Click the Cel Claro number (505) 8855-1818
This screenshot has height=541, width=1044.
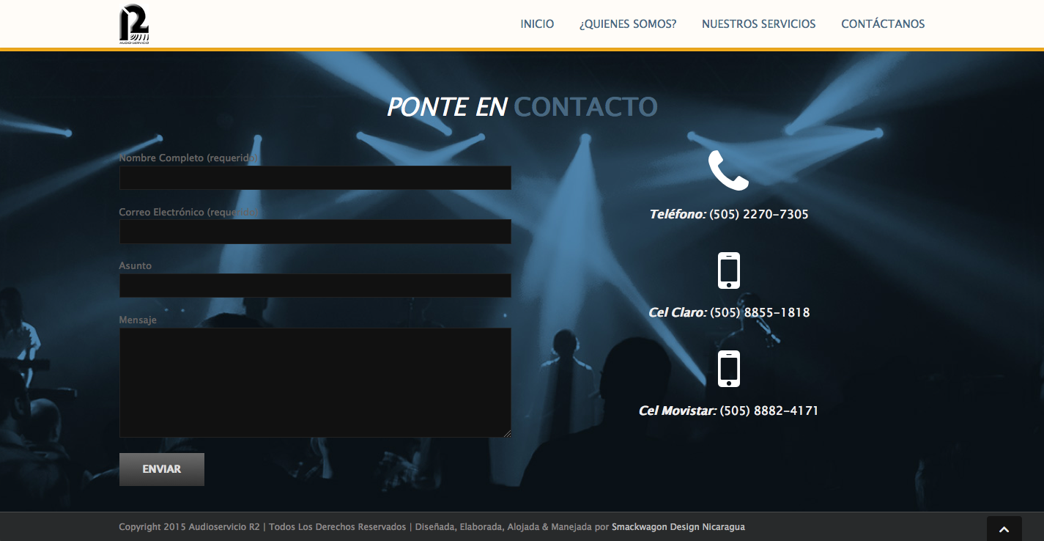click(760, 312)
